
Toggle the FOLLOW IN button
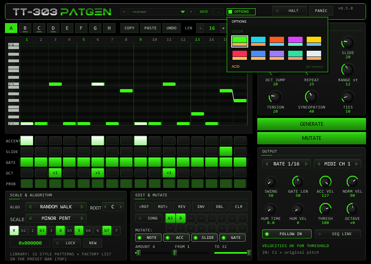287,234
